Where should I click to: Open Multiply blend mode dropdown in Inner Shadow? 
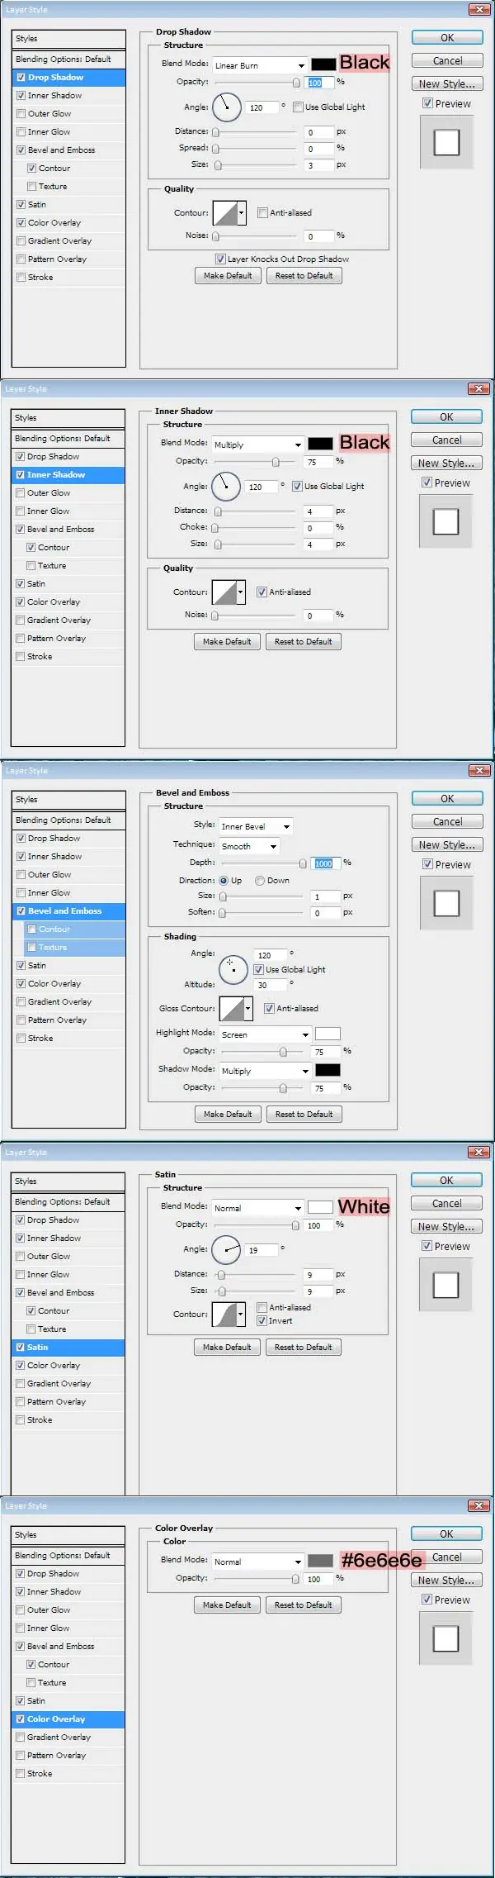pos(258,445)
